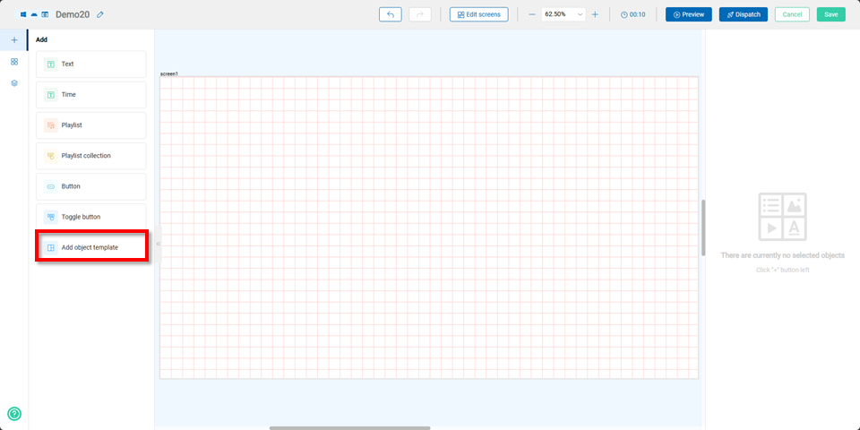Add a Toggle button object
The width and height of the screenshot is (860, 430).
(x=90, y=217)
